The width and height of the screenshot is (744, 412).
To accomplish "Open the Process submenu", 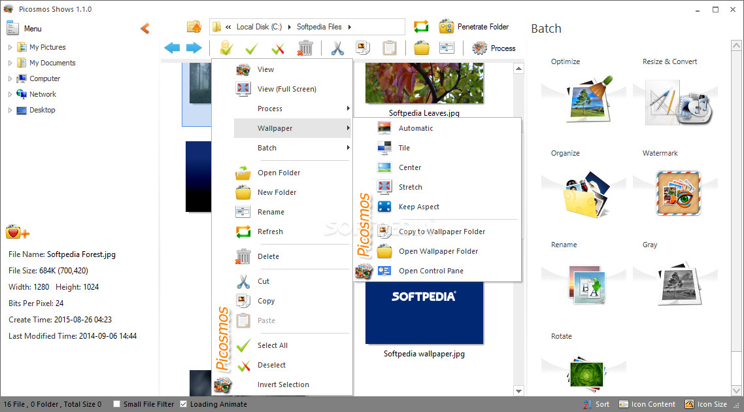I will (293, 109).
